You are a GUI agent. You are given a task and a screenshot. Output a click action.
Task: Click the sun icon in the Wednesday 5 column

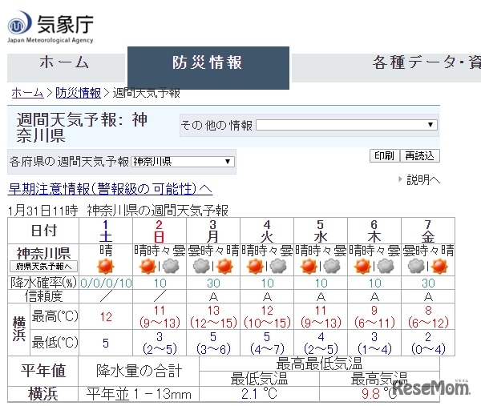click(309, 266)
